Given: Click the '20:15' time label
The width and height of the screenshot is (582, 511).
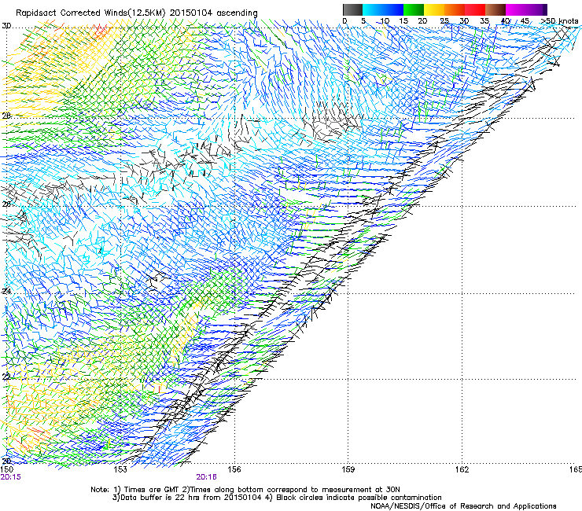Looking at the screenshot, I should click(10, 477).
